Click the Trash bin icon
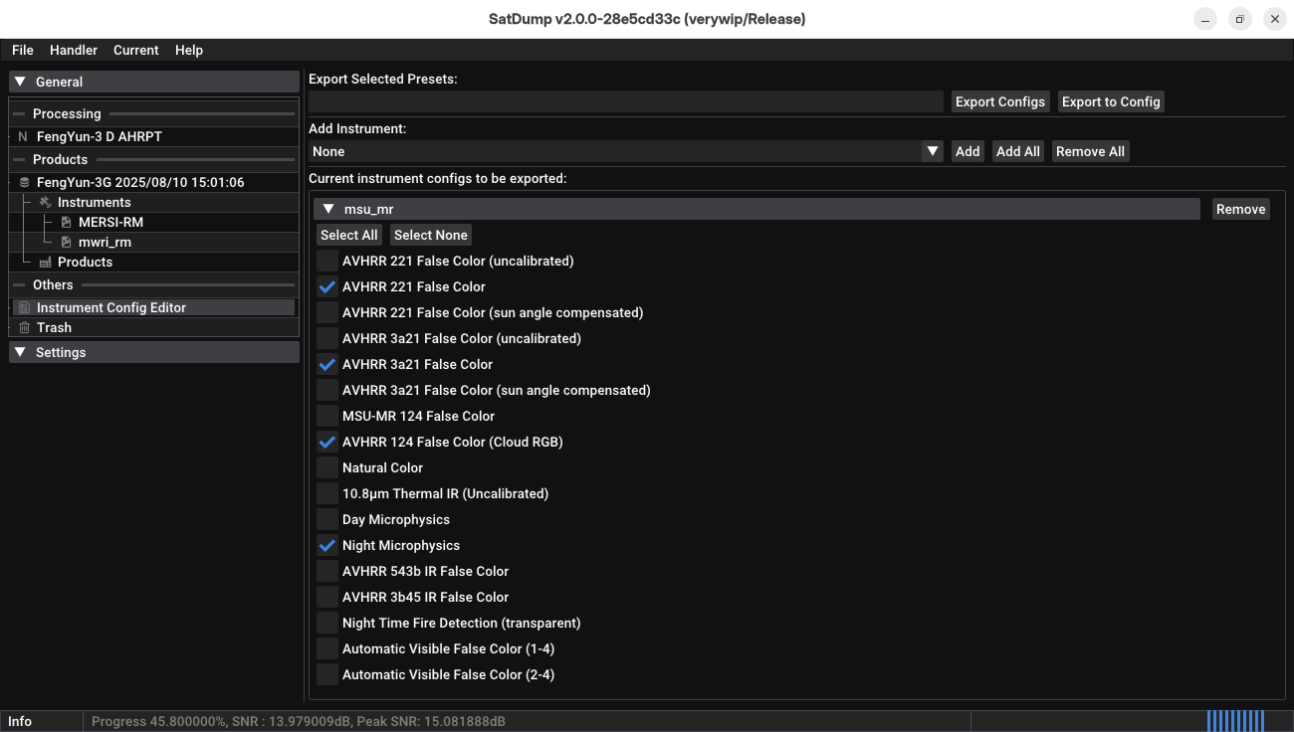 (x=24, y=328)
